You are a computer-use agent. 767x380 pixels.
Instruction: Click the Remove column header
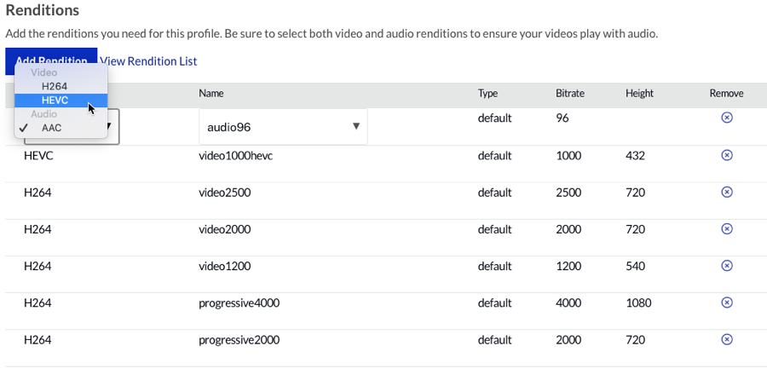click(x=726, y=94)
